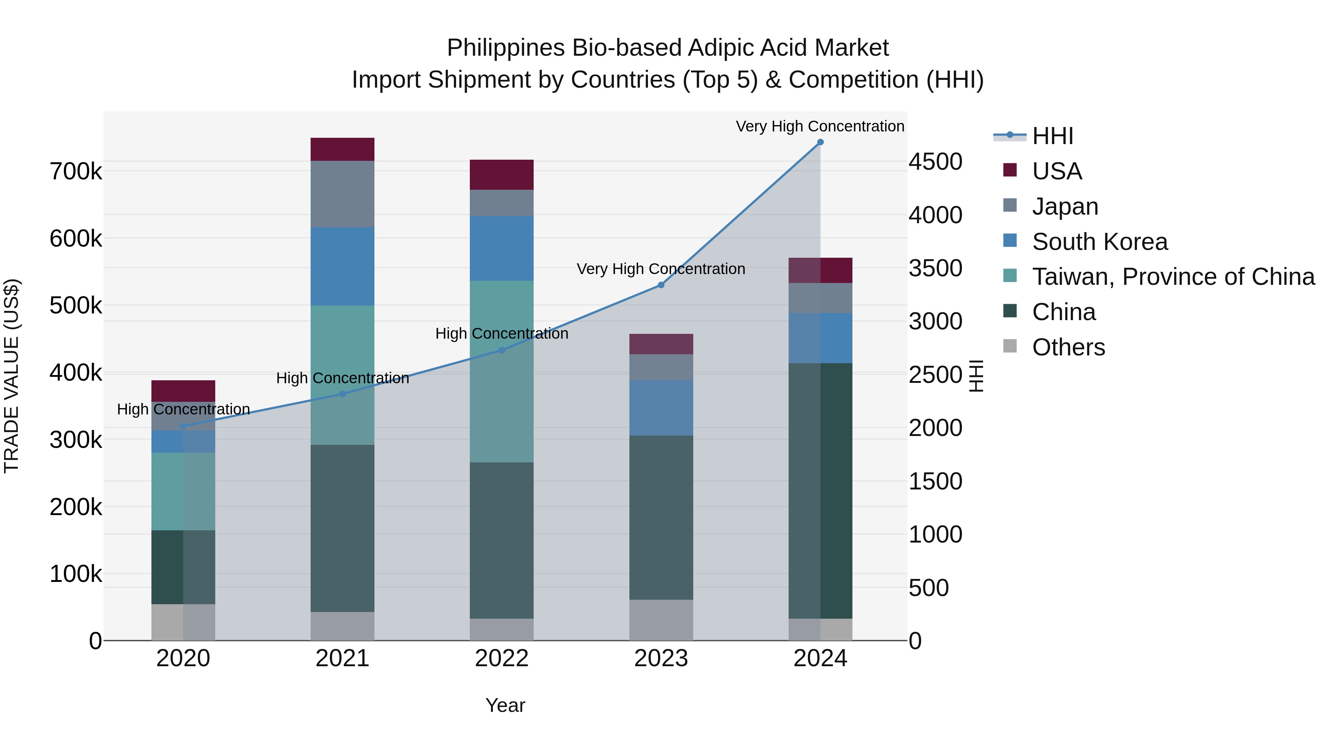Click the 4500 HHI axis tick label
This screenshot has height=752, width=1336.
tap(936, 162)
